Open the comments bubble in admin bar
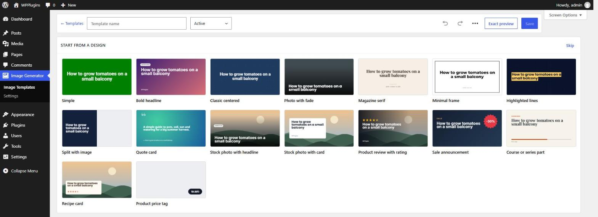 point(50,5)
